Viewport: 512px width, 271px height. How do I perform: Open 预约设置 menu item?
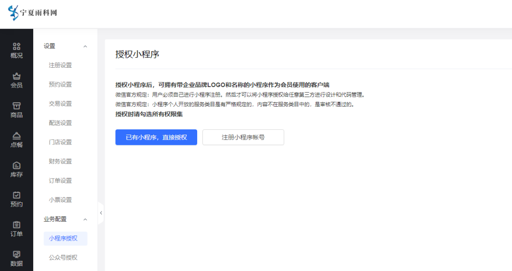(x=60, y=84)
